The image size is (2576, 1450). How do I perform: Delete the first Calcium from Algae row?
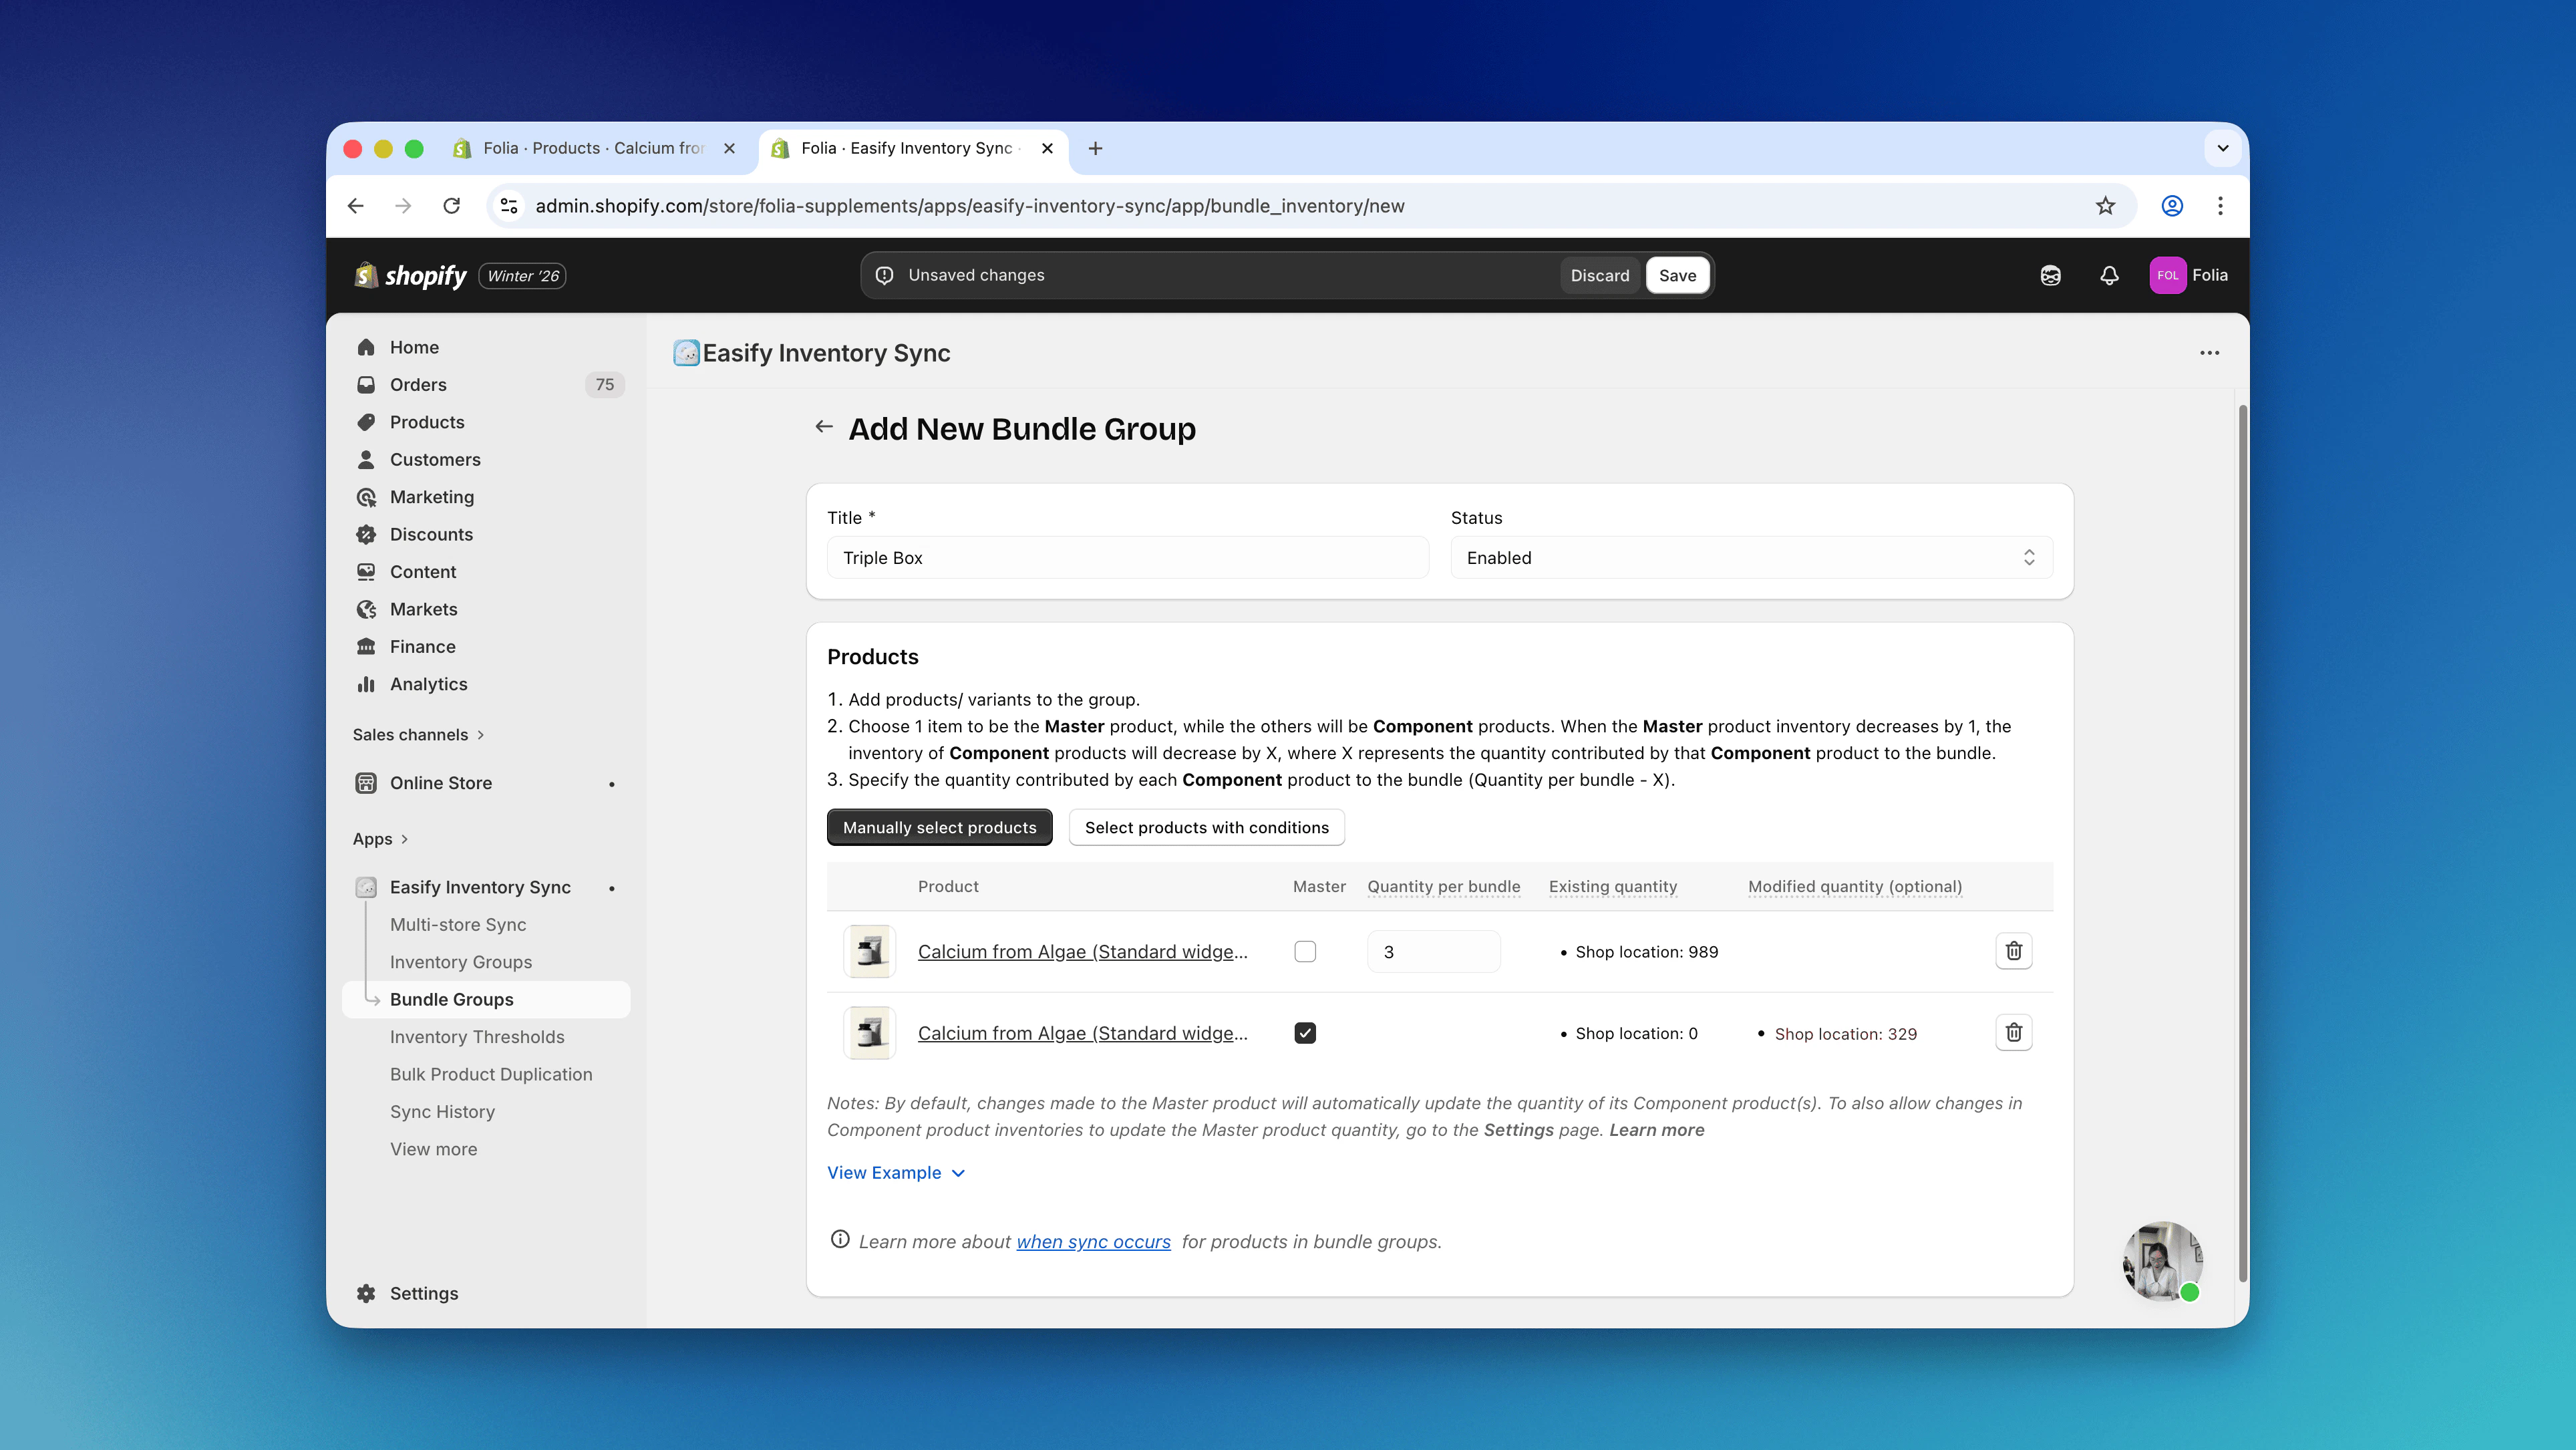tap(2013, 951)
